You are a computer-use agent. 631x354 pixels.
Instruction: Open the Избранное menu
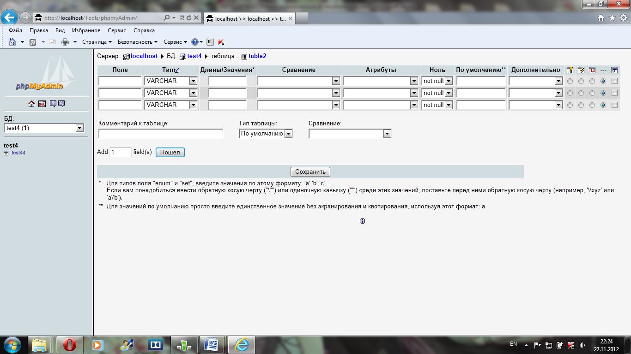coord(86,30)
